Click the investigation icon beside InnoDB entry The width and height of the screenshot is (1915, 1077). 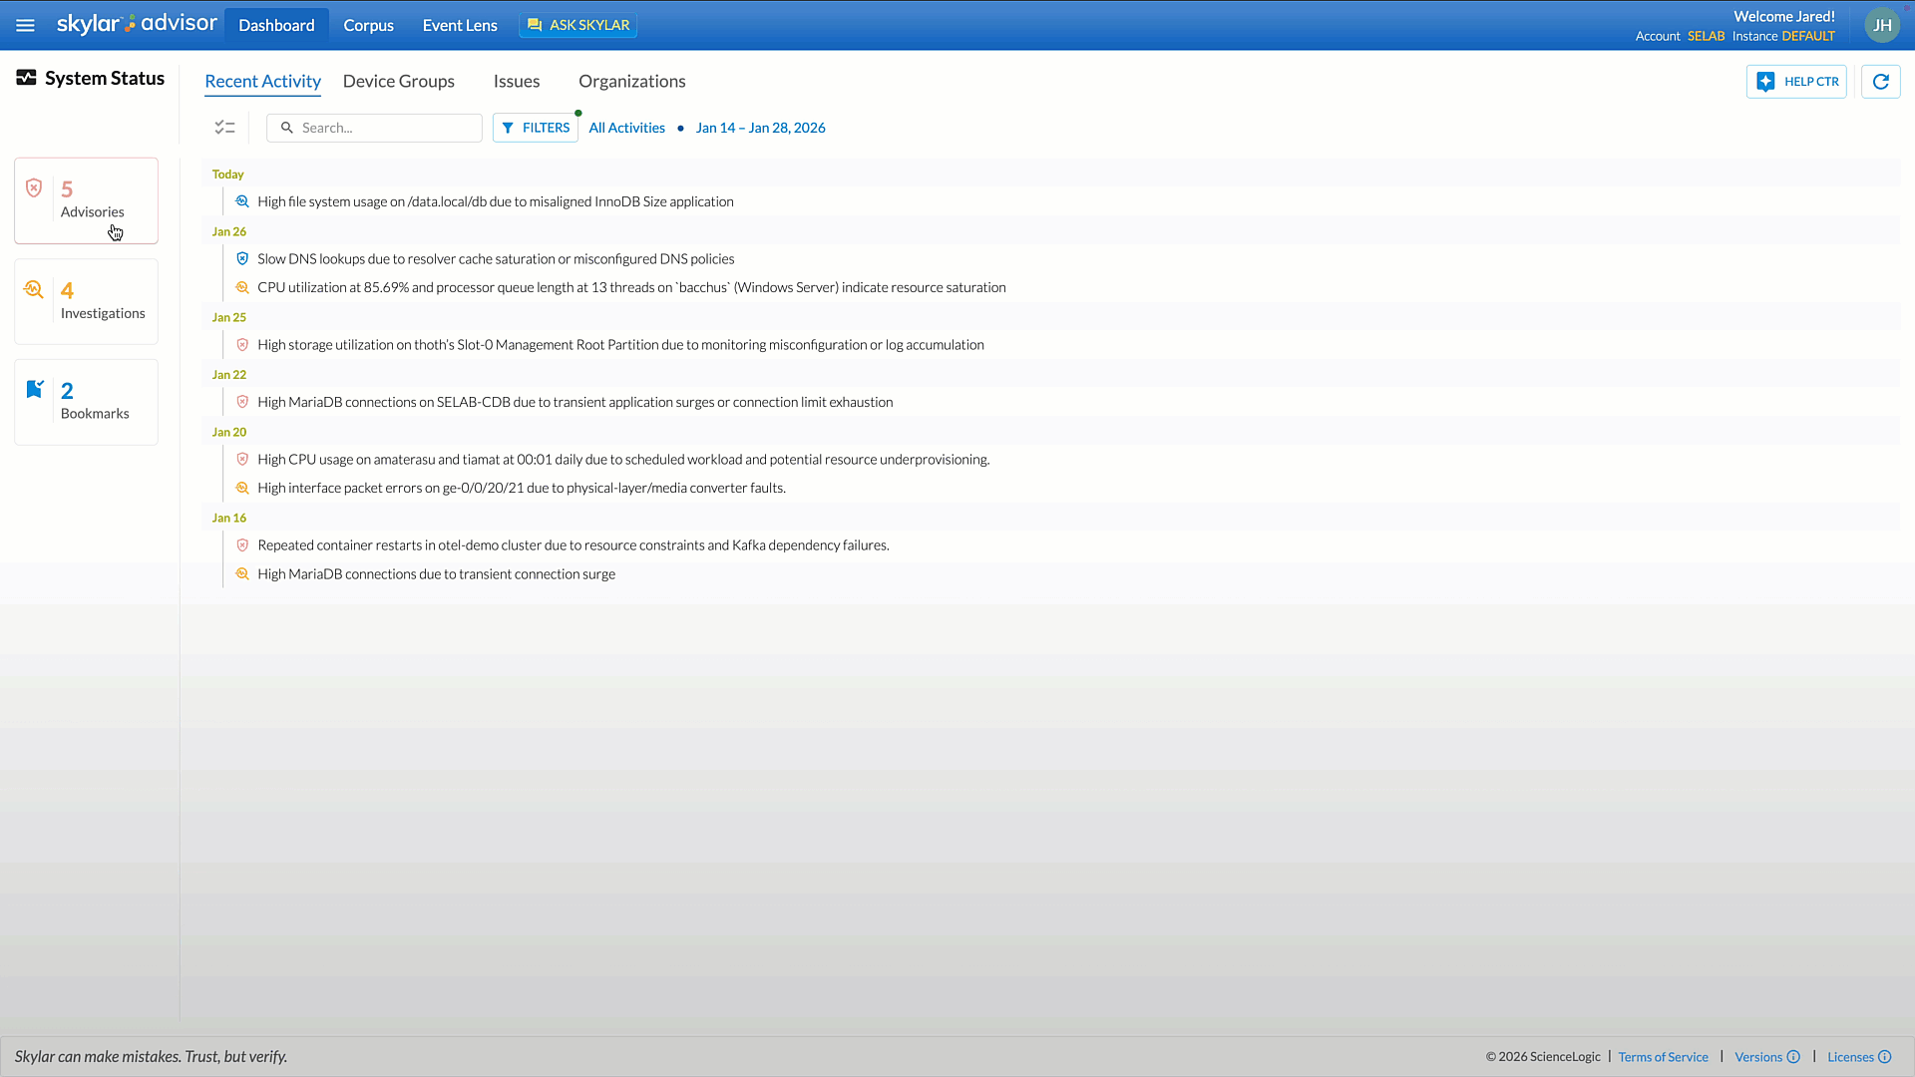[241, 201]
